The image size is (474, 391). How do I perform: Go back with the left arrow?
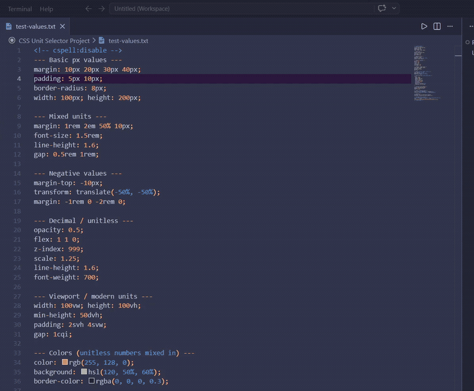click(88, 9)
